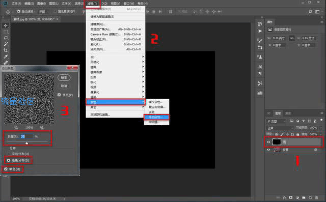
Task: Select the Crop tool
Action: pos(6,50)
